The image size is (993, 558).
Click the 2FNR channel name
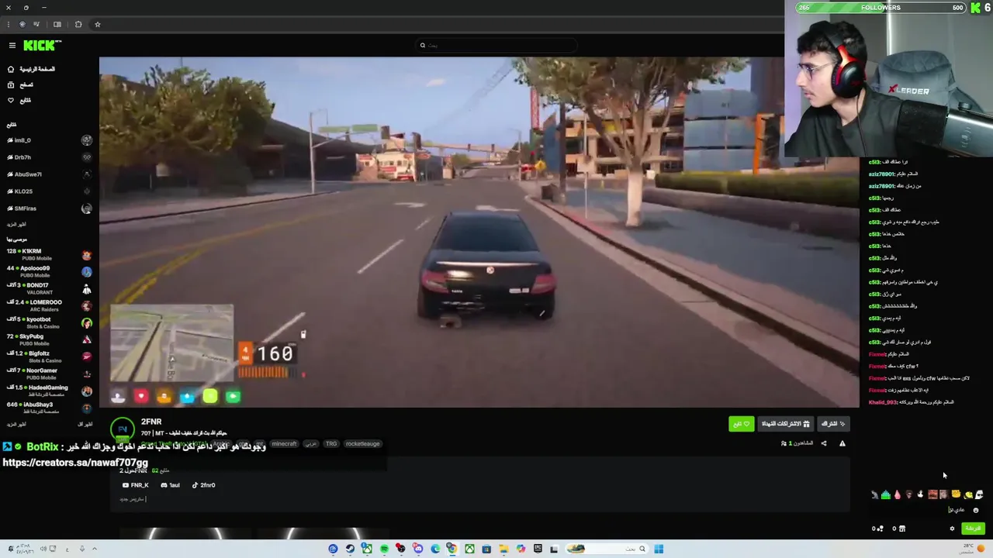(151, 422)
